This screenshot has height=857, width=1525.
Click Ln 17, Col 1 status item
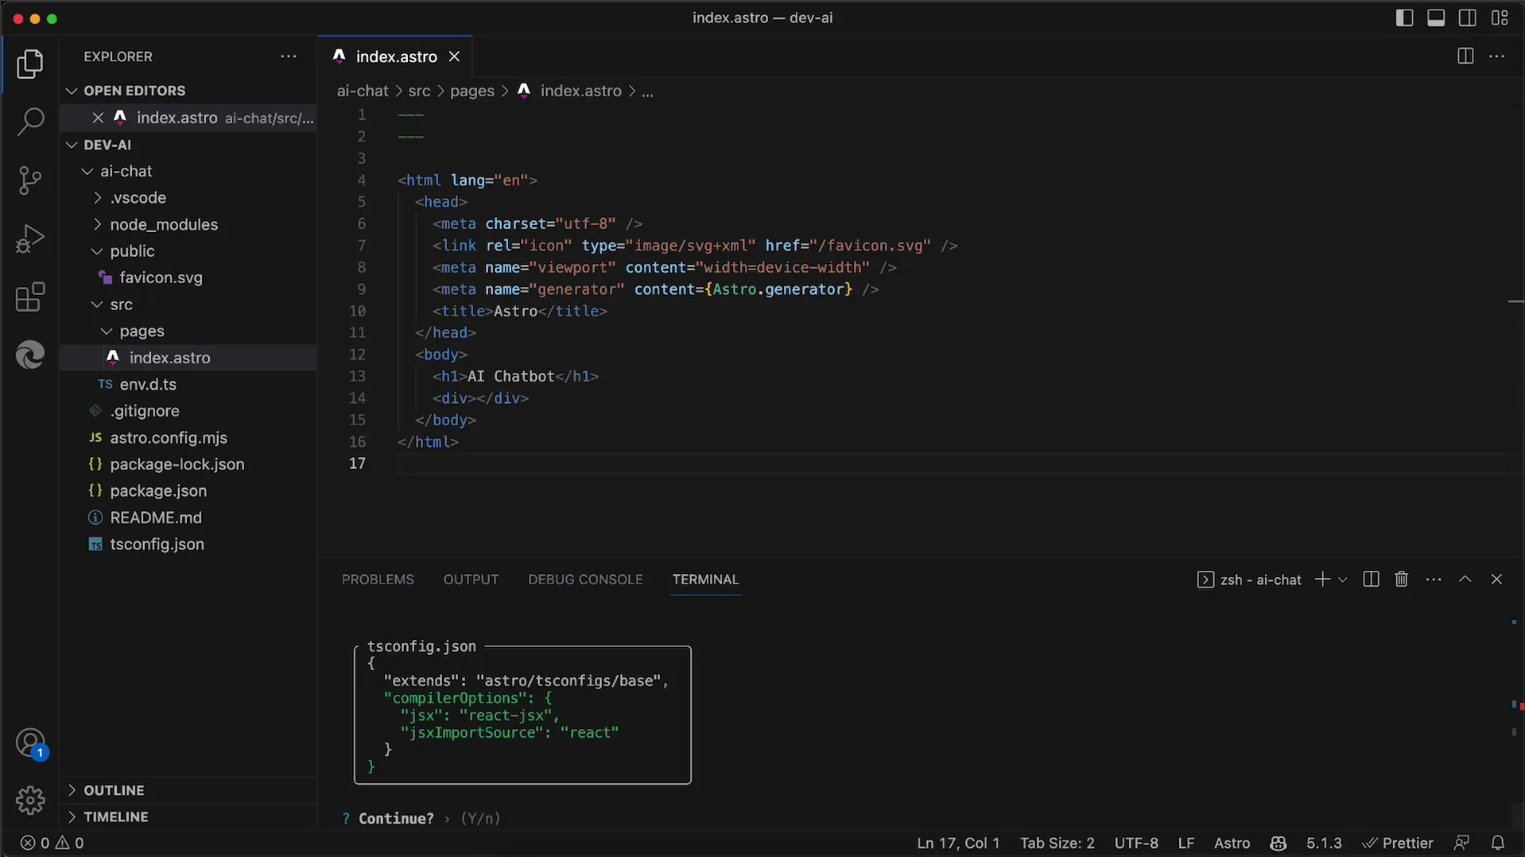[x=958, y=843]
